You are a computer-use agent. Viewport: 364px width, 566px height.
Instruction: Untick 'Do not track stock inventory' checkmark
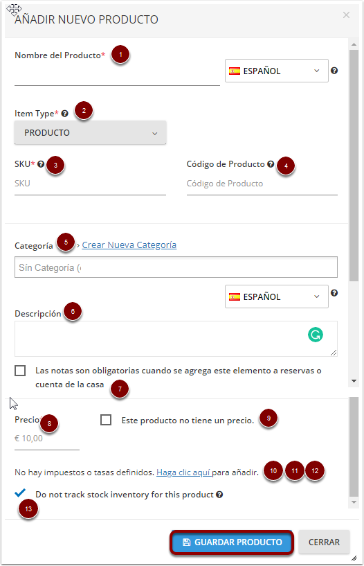tap(20, 493)
